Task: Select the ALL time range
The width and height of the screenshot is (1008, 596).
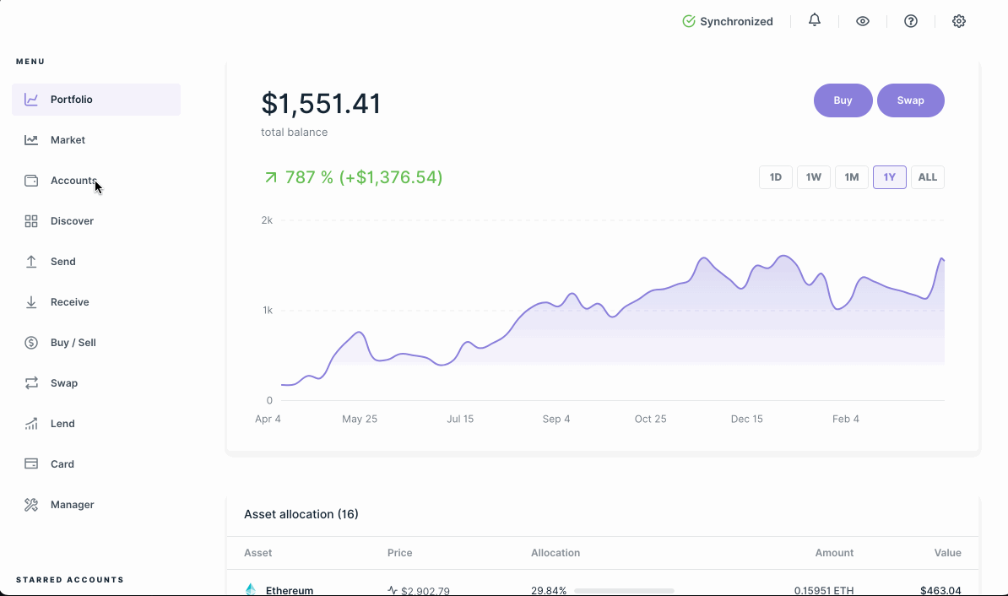Action: [927, 176]
